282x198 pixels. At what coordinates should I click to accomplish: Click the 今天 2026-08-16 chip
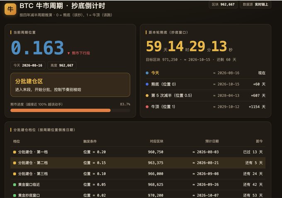28,65
